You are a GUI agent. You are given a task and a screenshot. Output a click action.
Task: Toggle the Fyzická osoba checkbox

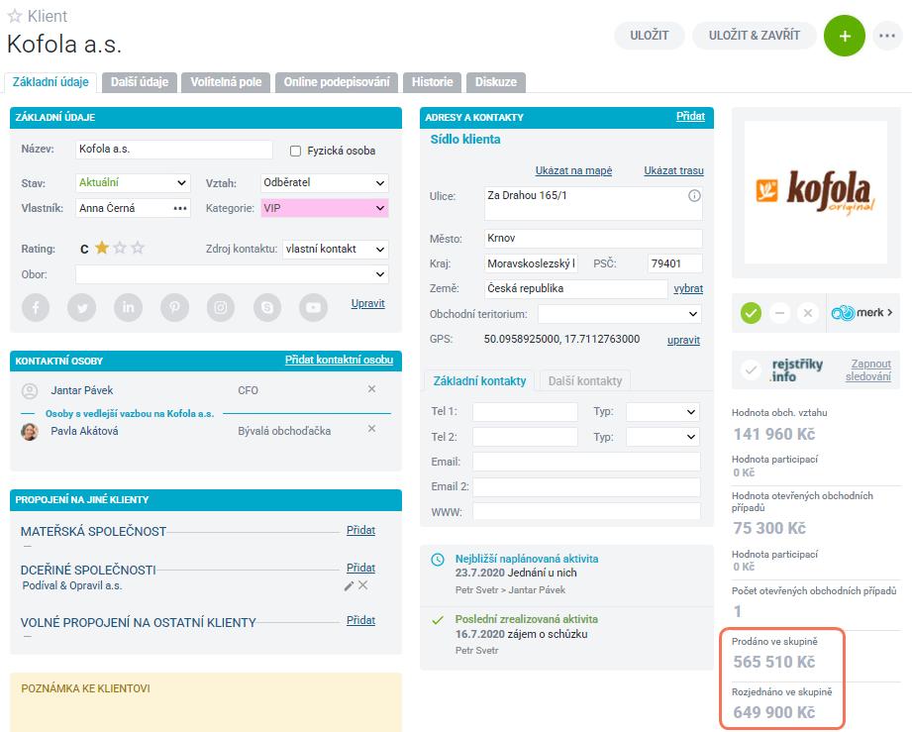pyautogui.click(x=295, y=151)
